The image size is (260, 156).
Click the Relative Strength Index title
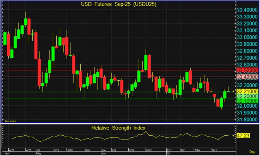(119, 128)
